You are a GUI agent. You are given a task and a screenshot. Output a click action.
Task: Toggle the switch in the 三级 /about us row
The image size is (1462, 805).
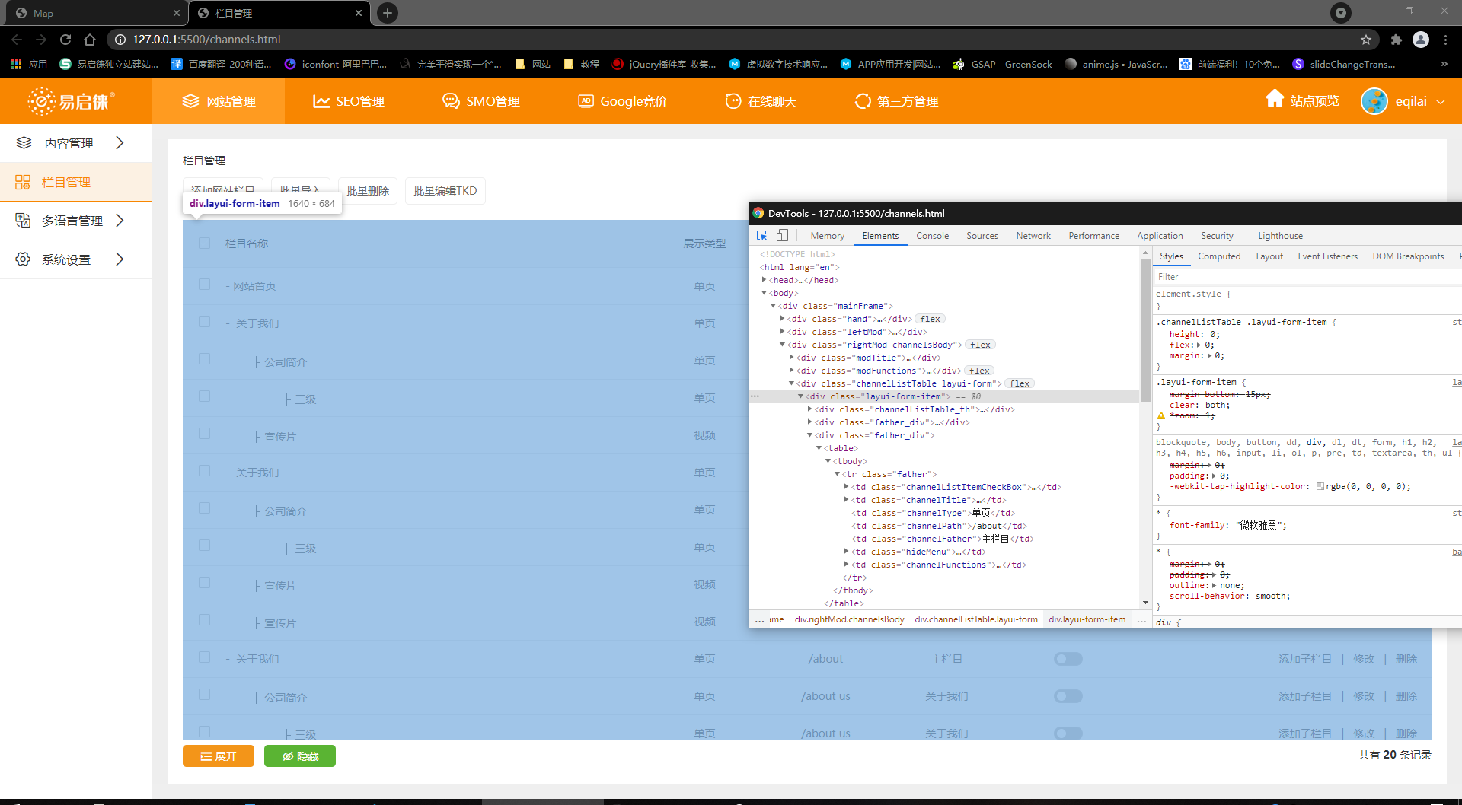point(1068,733)
